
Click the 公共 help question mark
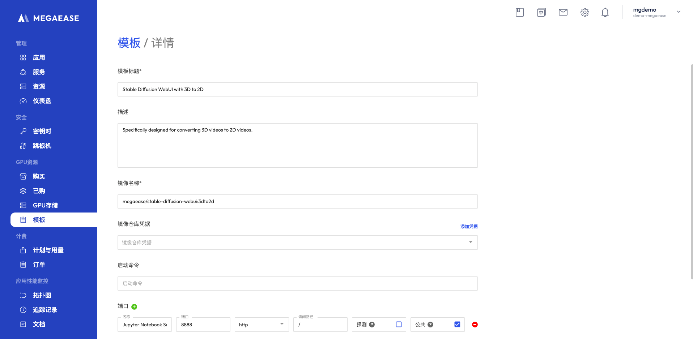click(x=430, y=325)
